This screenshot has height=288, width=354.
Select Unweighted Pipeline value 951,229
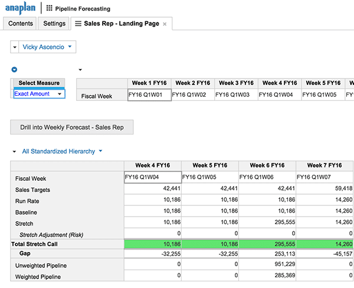pos(267,264)
